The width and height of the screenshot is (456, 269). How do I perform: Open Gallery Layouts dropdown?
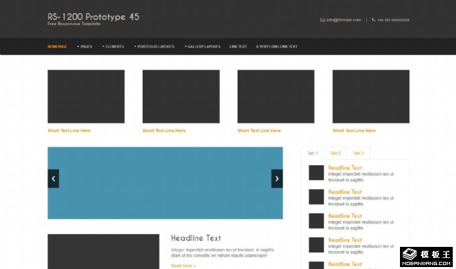pos(203,47)
